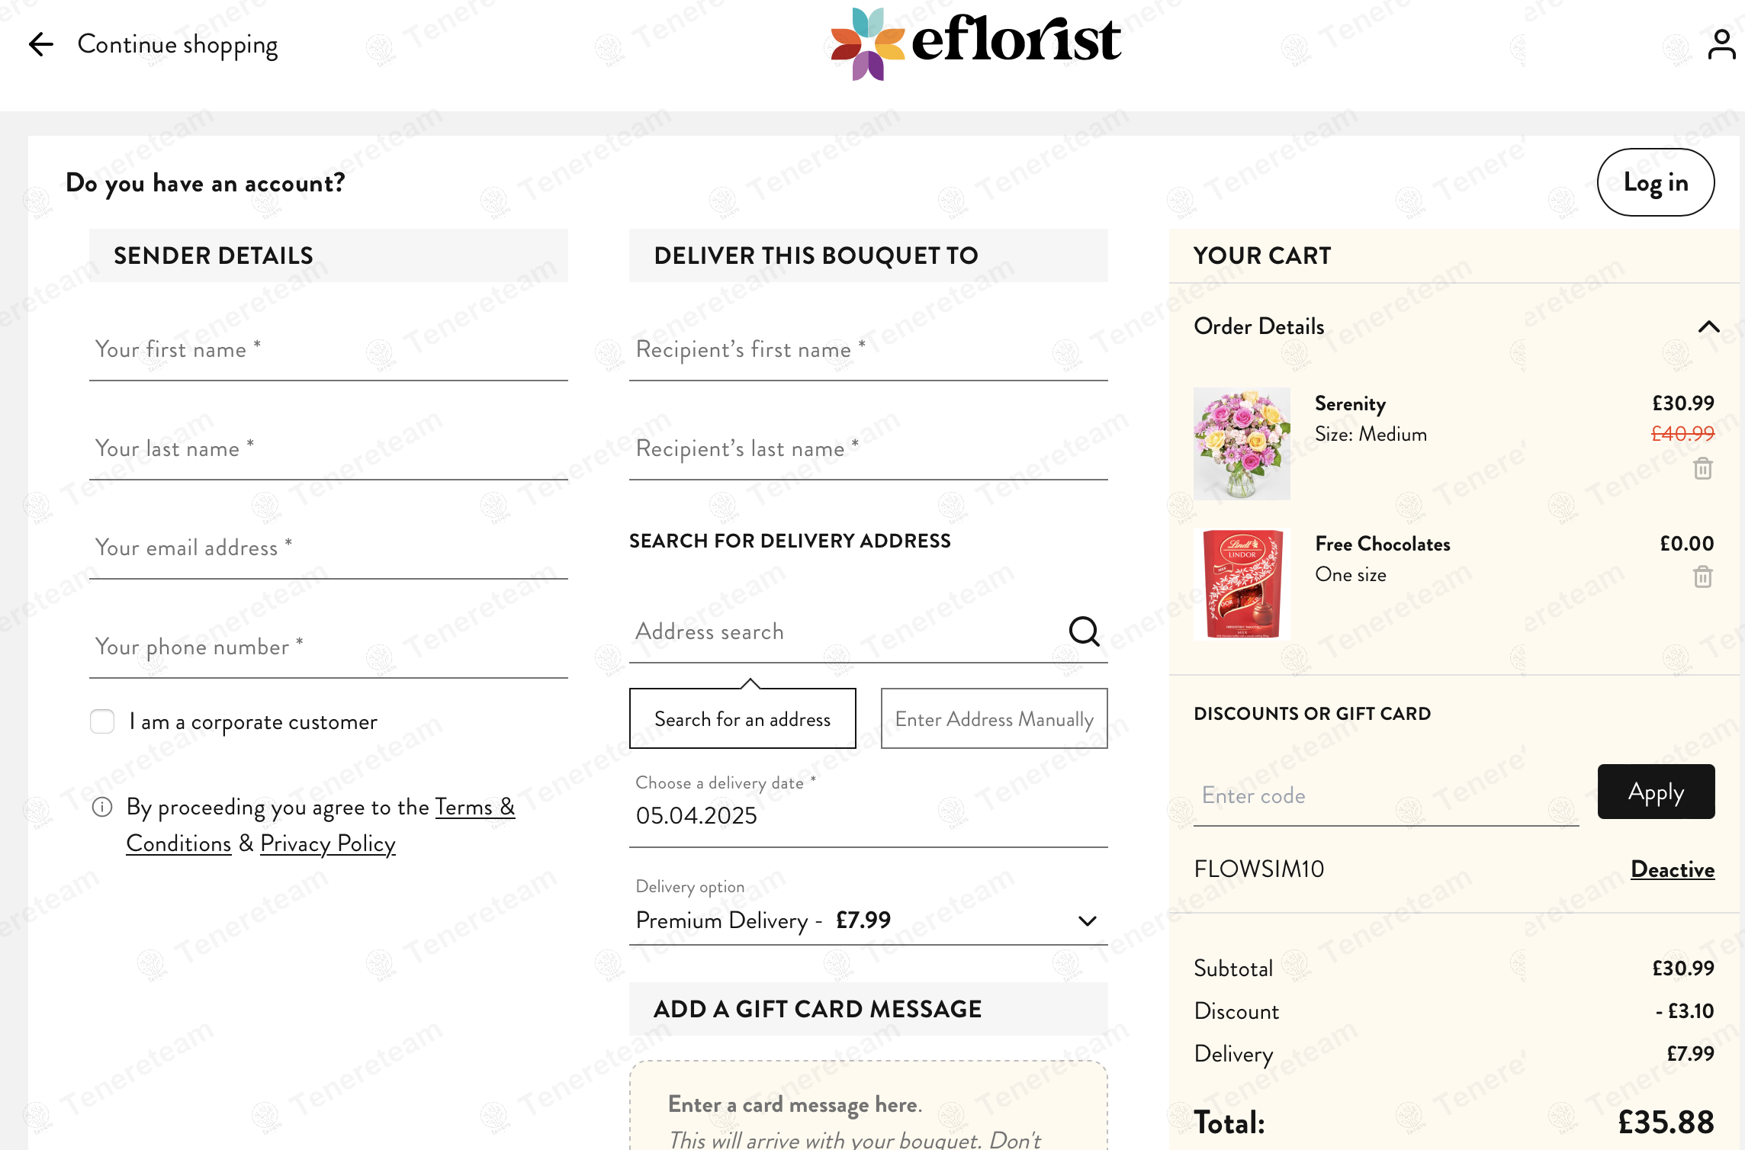The height and width of the screenshot is (1150, 1745).
Task: Click the Enter code discount field
Action: (x=1385, y=796)
